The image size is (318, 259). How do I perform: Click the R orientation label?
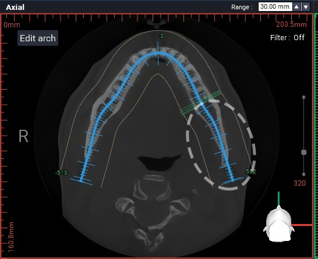(23, 136)
